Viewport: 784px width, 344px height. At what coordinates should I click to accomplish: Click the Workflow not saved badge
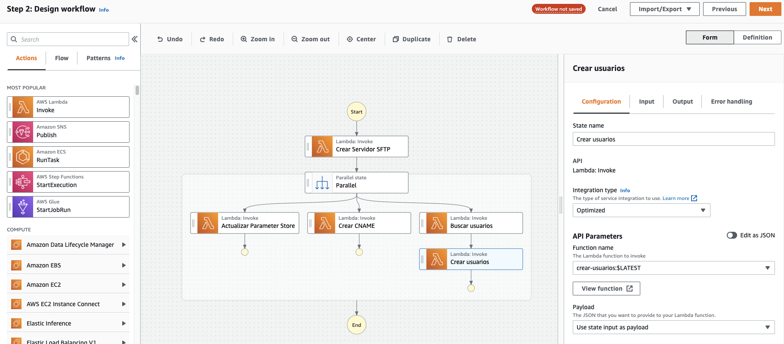pos(559,9)
